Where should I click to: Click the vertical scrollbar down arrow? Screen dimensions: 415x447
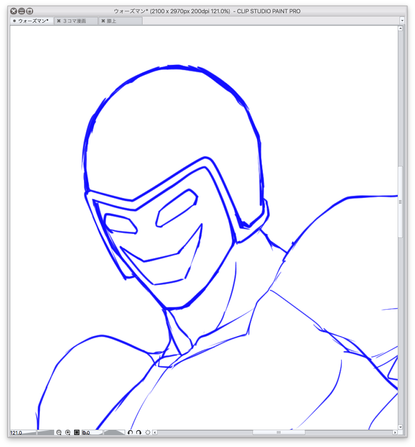click(400, 427)
